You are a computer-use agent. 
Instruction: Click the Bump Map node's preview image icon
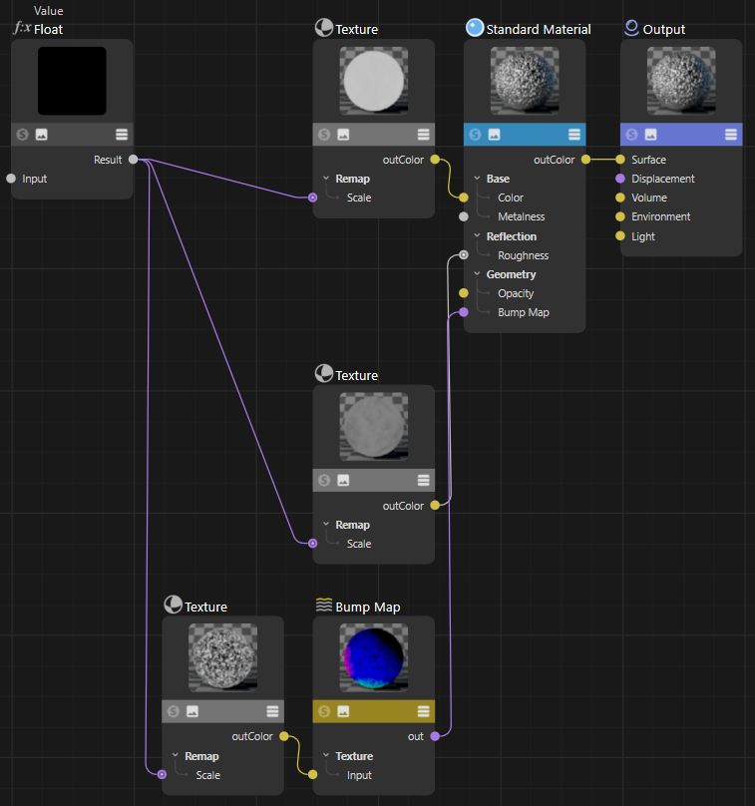tap(343, 711)
